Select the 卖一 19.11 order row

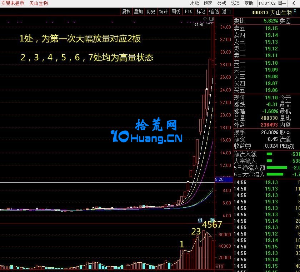[x=266, y=55]
